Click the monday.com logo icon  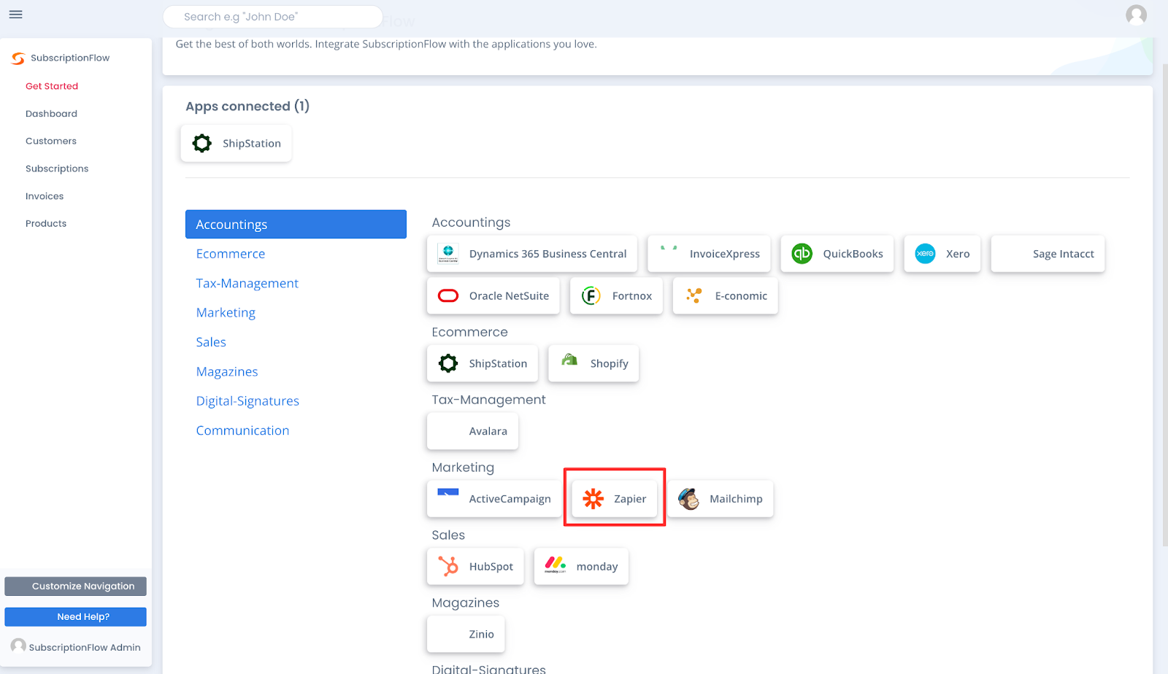click(556, 565)
